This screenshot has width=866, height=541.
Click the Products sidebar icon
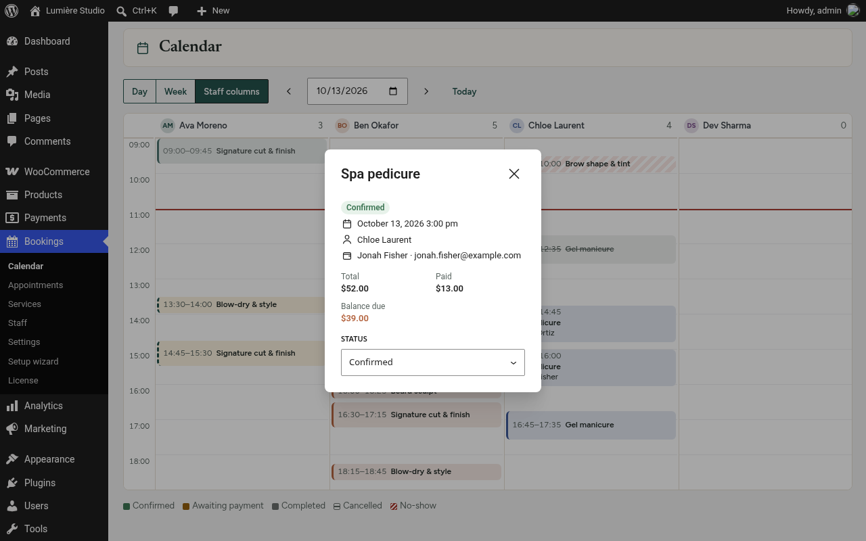12,195
